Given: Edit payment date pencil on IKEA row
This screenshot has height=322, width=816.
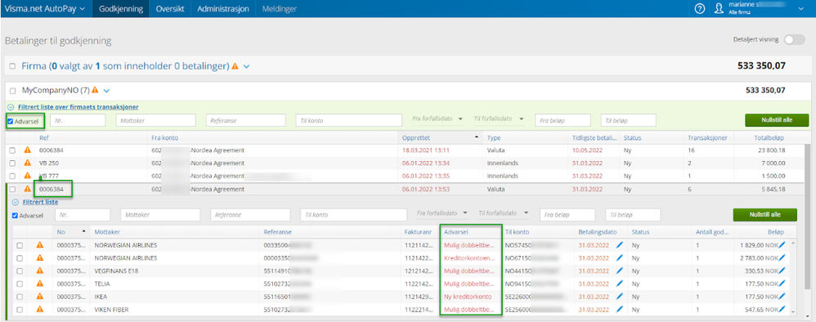Looking at the screenshot, I should pos(619,297).
